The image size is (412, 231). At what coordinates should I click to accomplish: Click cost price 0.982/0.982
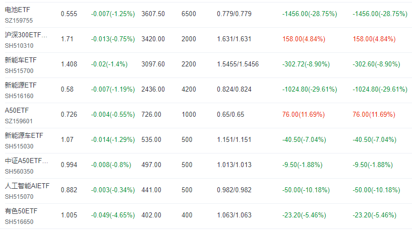tap(234, 190)
